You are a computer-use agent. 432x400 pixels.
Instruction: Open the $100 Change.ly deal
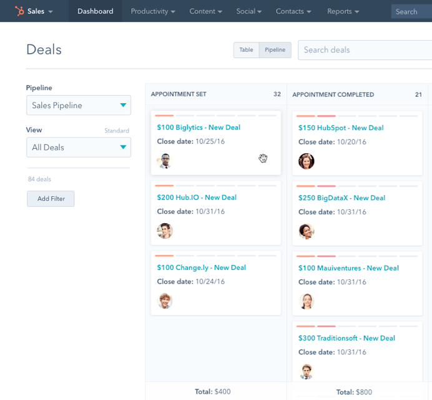click(201, 267)
